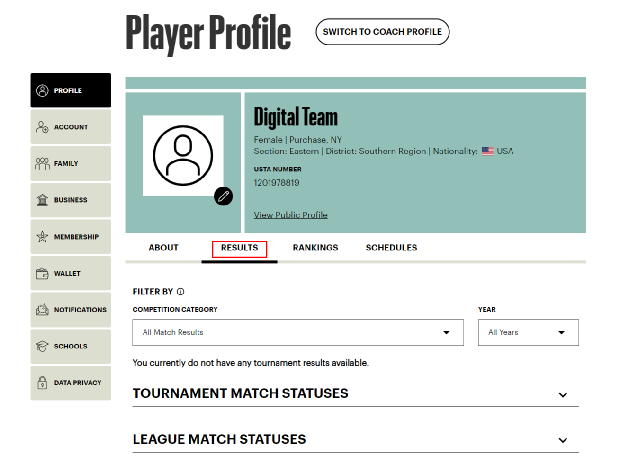Screen dimensions: 620x464
Task: Click the Tournament Match Statuses heading
Action: coord(240,393)
